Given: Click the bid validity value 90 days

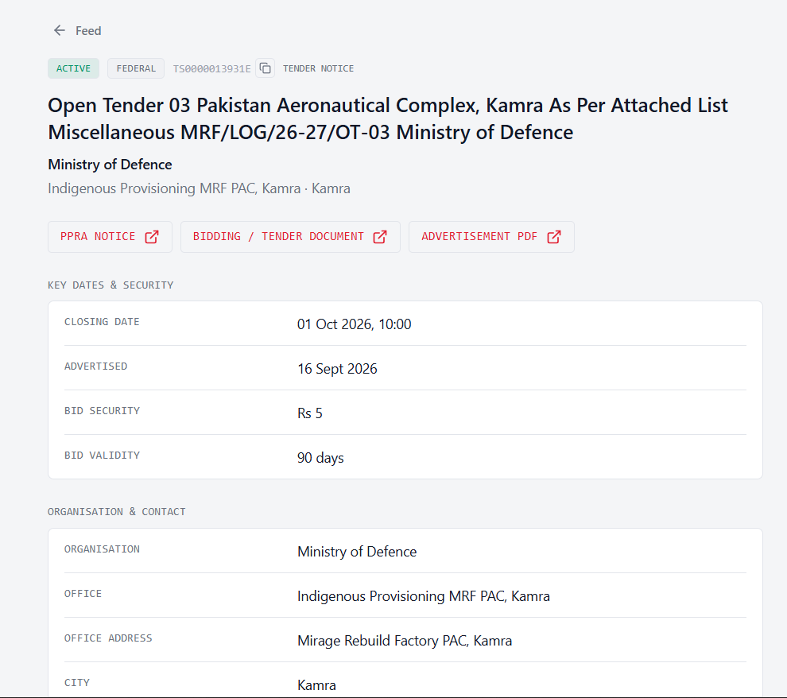Looking at the screenshot, I should coord(320,458).
